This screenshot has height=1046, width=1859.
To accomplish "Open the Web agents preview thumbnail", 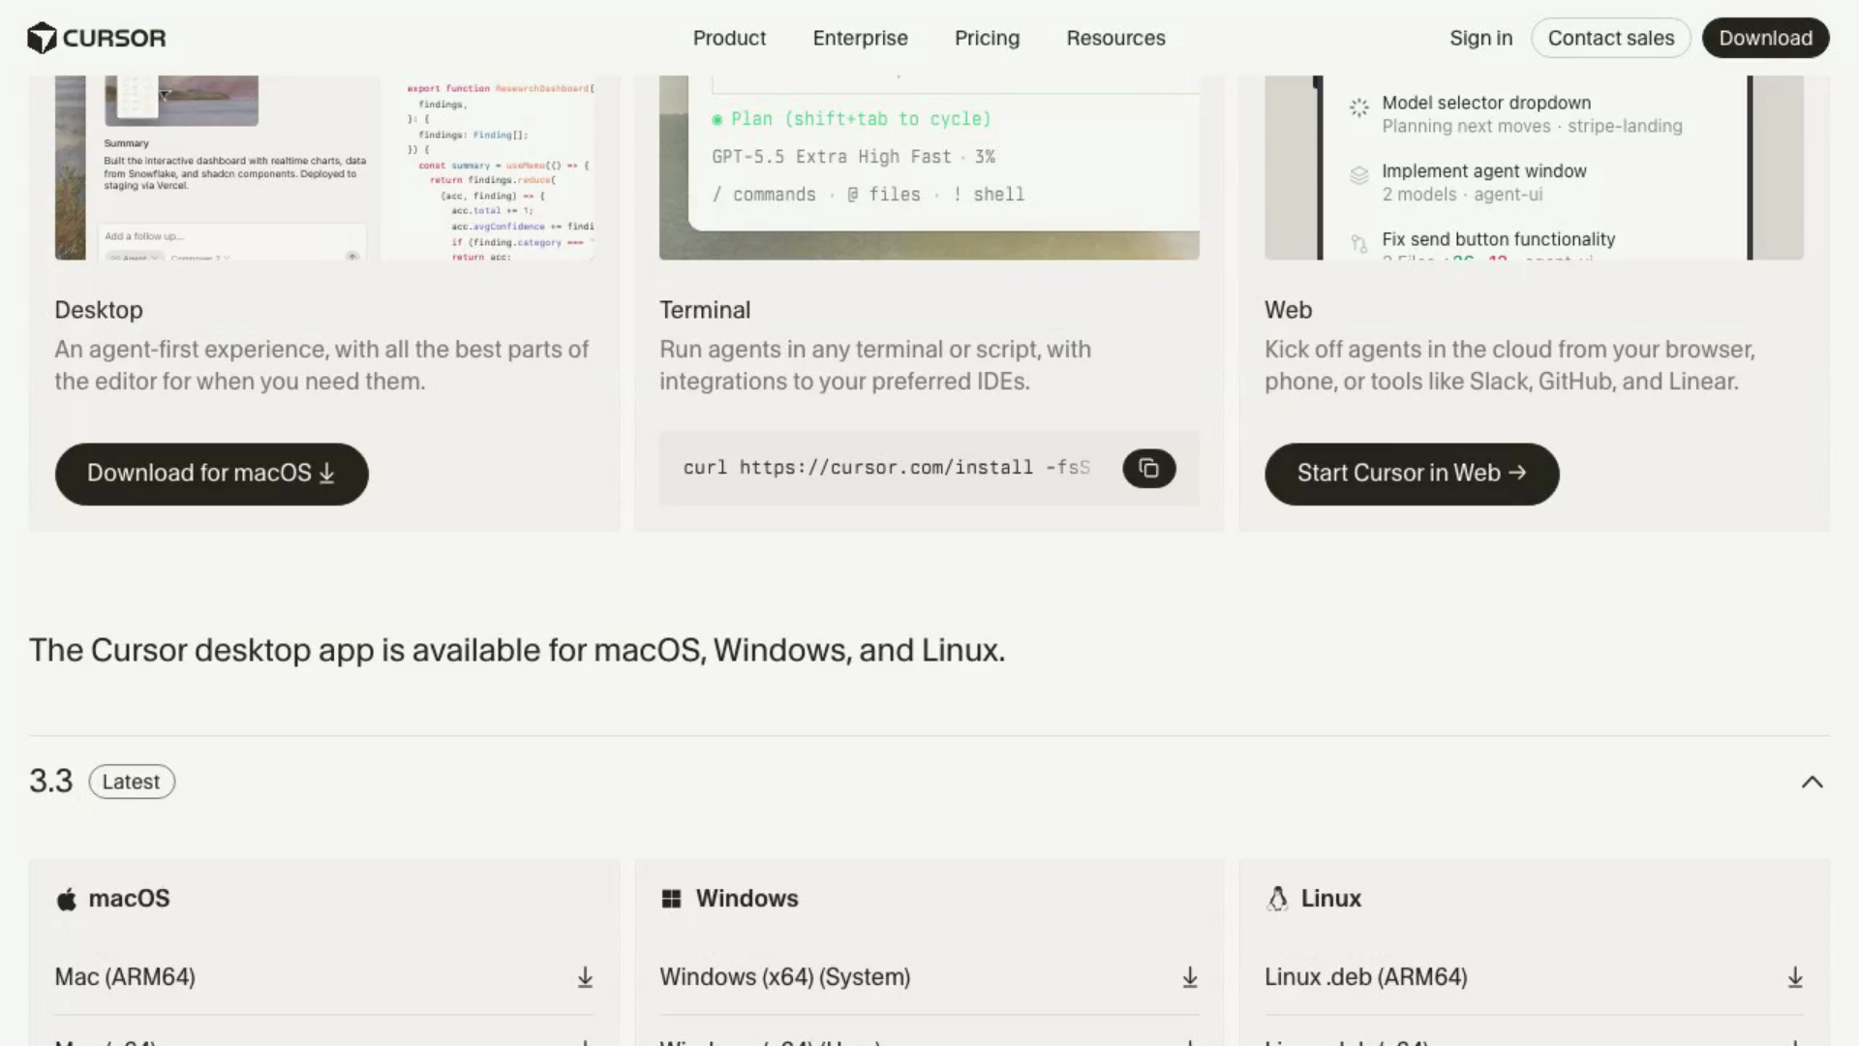I will [1534, 168].
